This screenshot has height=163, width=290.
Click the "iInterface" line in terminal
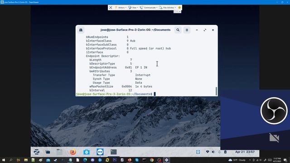tap(107, 53)
